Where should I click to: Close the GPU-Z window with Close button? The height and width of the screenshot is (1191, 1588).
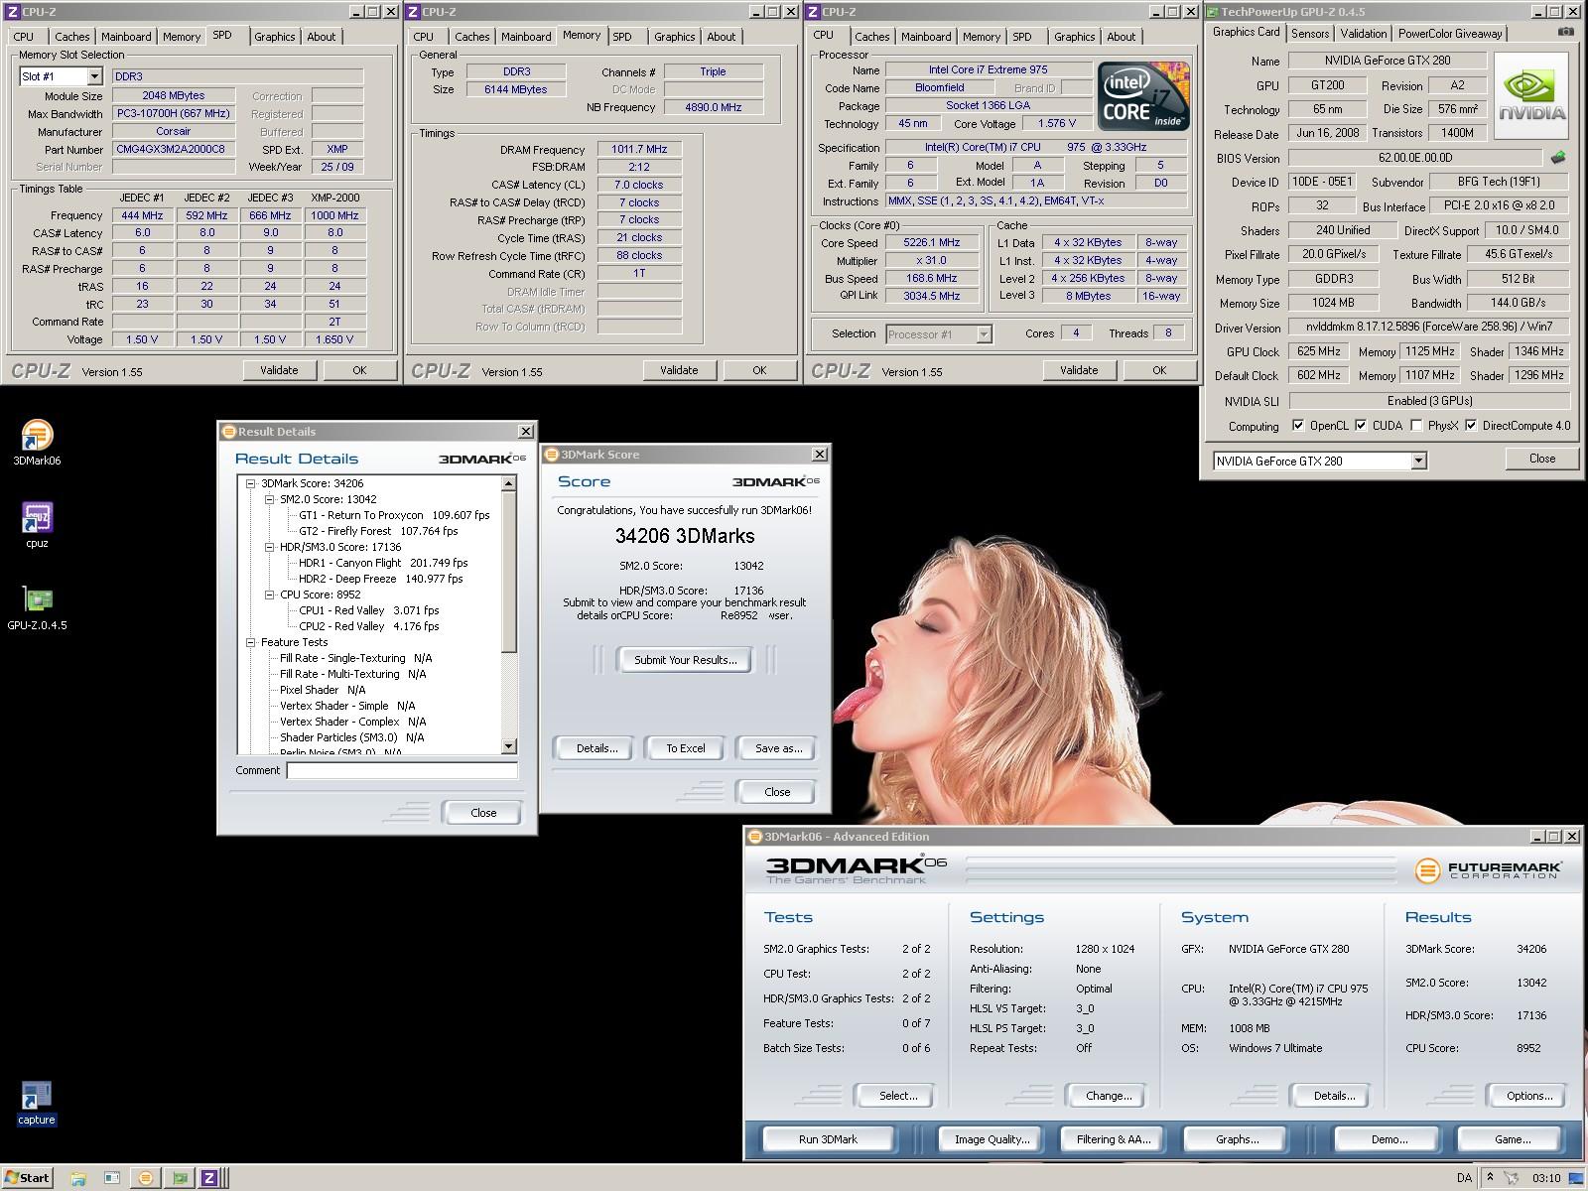1541,459
